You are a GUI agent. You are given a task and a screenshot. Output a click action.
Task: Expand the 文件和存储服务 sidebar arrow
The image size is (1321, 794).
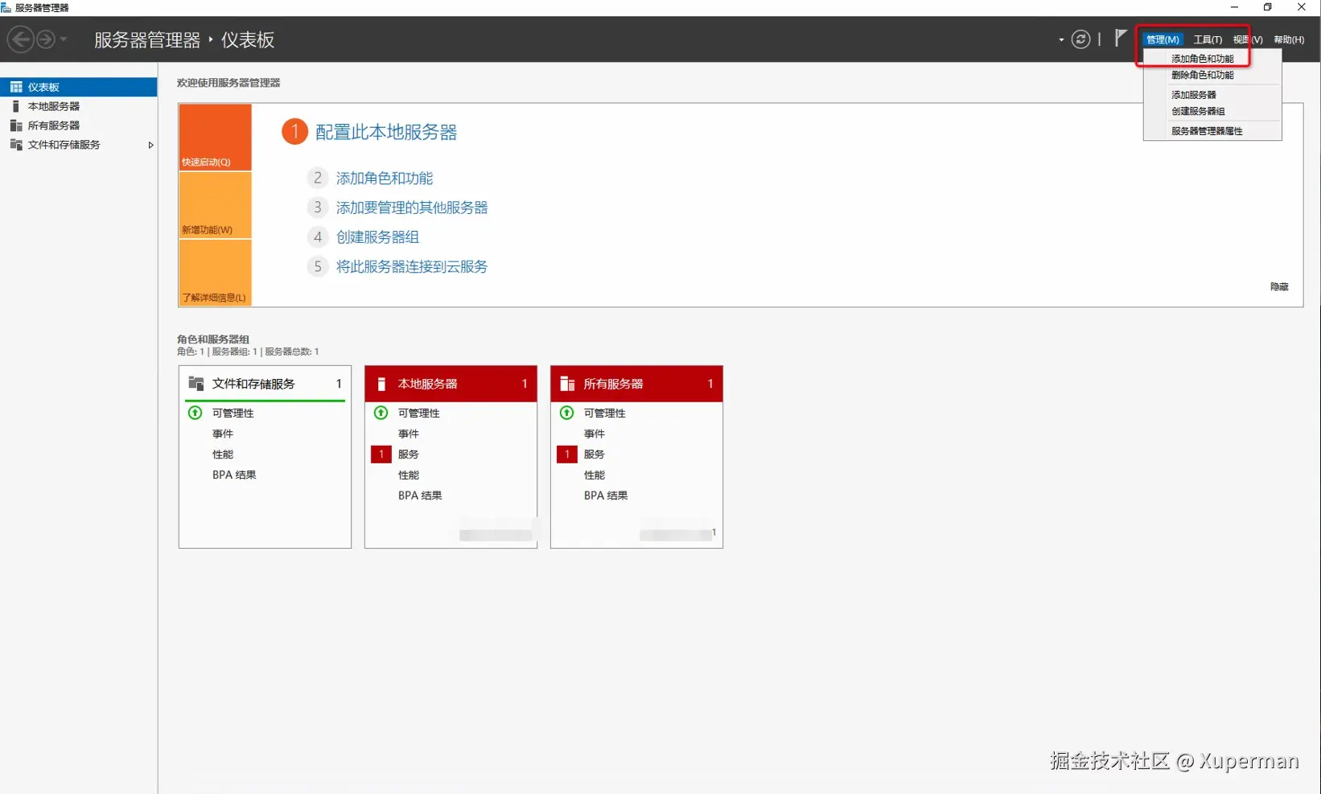[150, 145]
